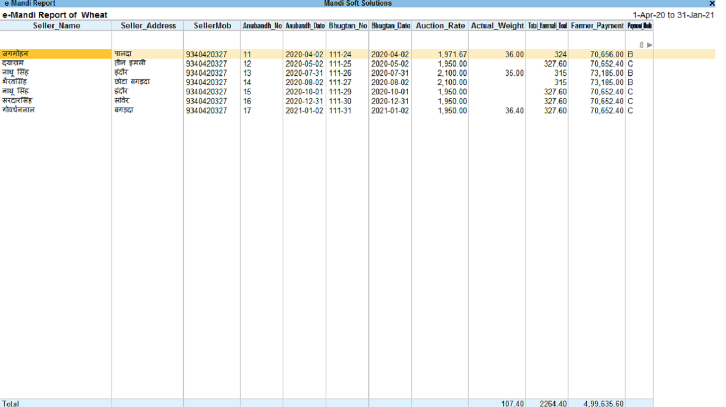Image resolution: width=726 pixels, height=407 pixels.
Task: Click the Actual_Weight column header
Action: pyautogui.click(x=497, y=25)
